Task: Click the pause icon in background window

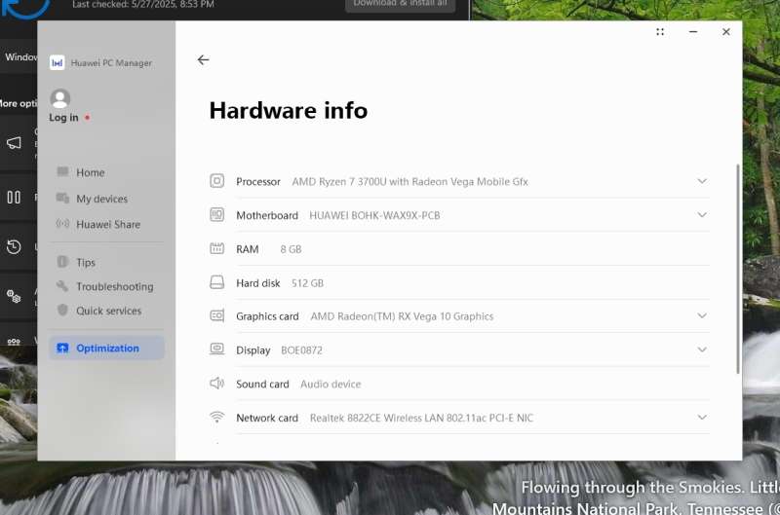Action: (x=14, y=198)
